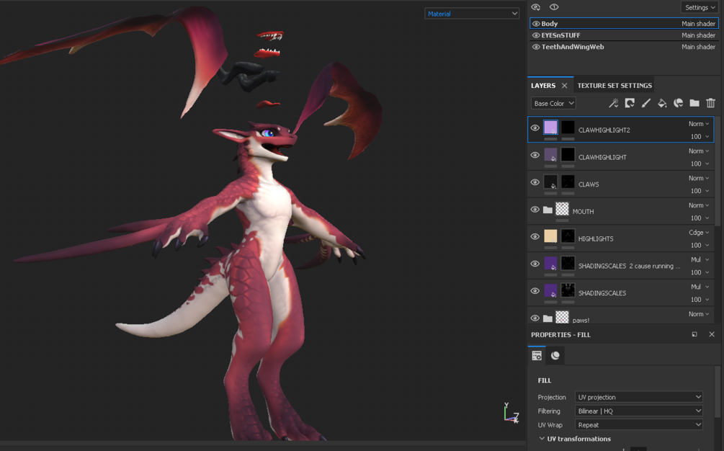724x451 pixels.
Task: Hide the EYESnSTUFF texture set
Action: pos(535,35)
